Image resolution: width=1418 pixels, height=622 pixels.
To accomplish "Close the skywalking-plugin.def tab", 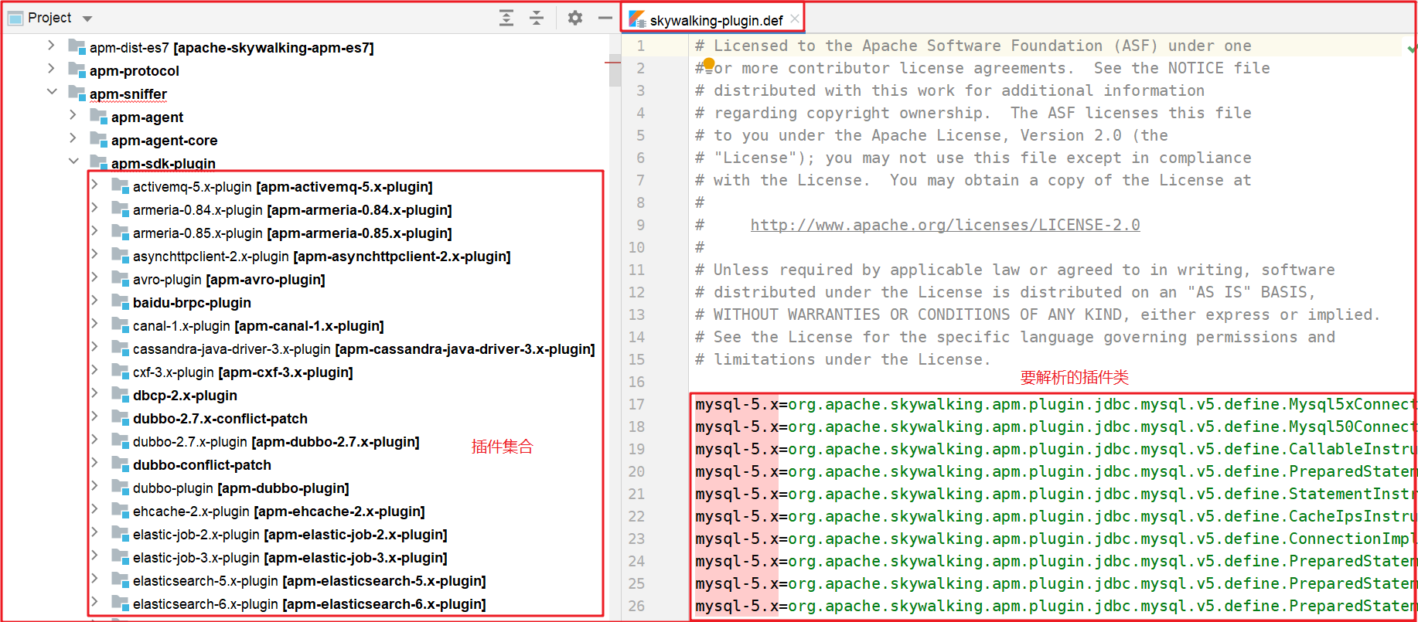I will 795,19.
